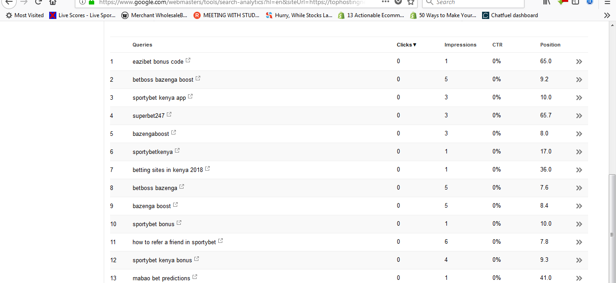Open Chatfuel dashboard bookmark
Image resolution: width=616 pixels, height=283 pixels.
(x=510, y=15)
